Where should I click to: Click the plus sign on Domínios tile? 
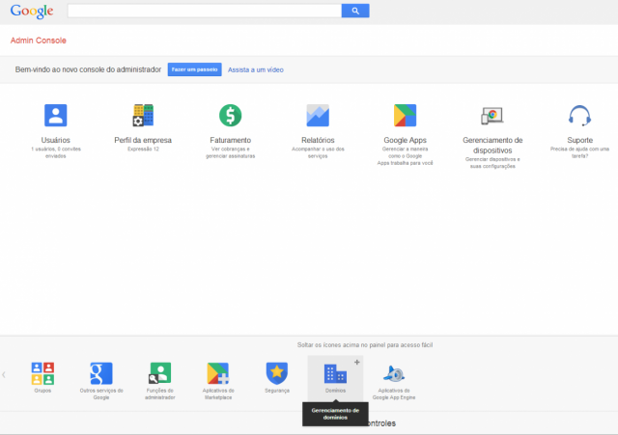point(356,362)
